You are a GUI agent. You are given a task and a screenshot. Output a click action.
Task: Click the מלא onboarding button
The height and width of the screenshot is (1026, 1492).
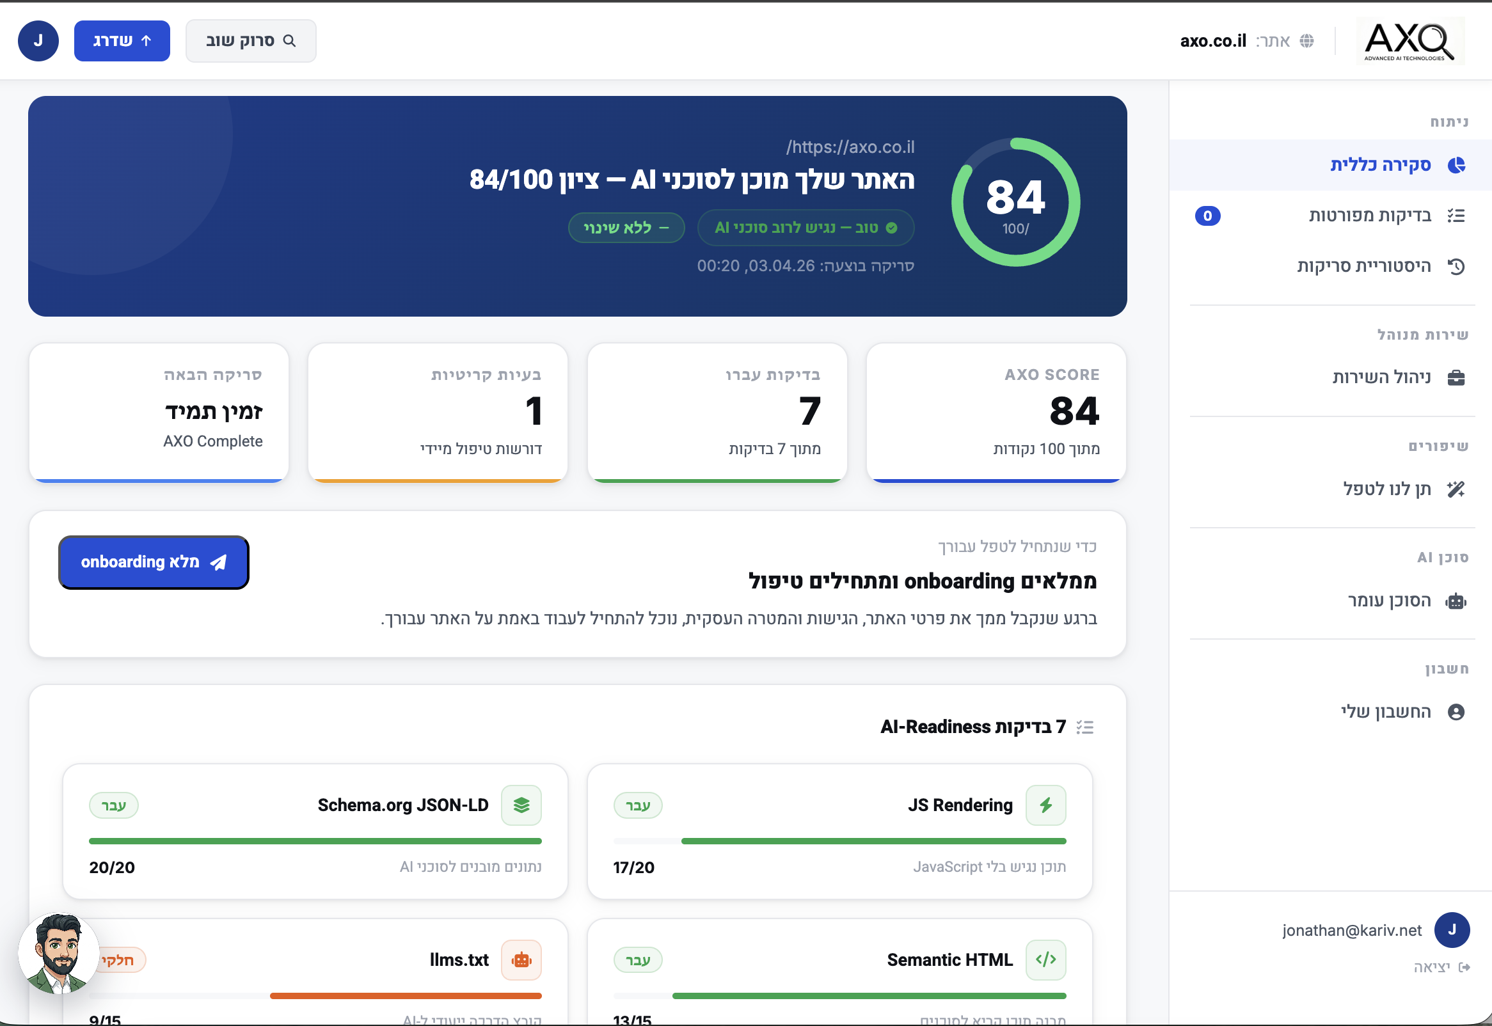pos(154,562)
